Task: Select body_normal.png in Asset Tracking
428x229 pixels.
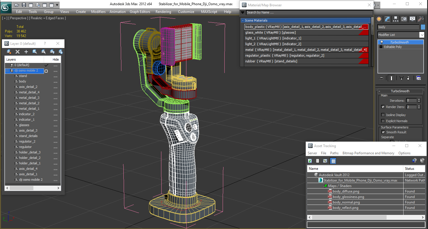Action: 346,202
